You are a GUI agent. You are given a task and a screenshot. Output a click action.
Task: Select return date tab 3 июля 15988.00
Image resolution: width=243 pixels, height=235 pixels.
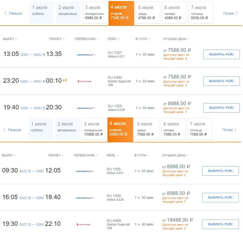(94, 129)
